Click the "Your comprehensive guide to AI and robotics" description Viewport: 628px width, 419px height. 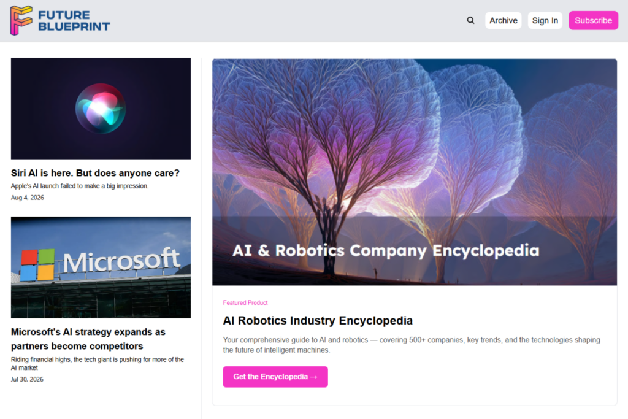tap(412, 345)
